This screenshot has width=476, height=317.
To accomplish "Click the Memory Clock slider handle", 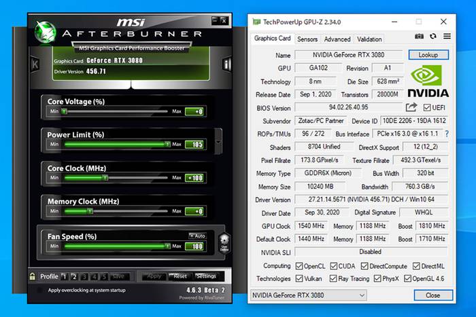I will coord(90,211).
